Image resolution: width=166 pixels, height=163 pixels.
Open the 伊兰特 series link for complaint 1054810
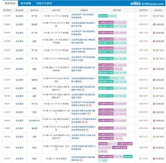pos(34,33)
